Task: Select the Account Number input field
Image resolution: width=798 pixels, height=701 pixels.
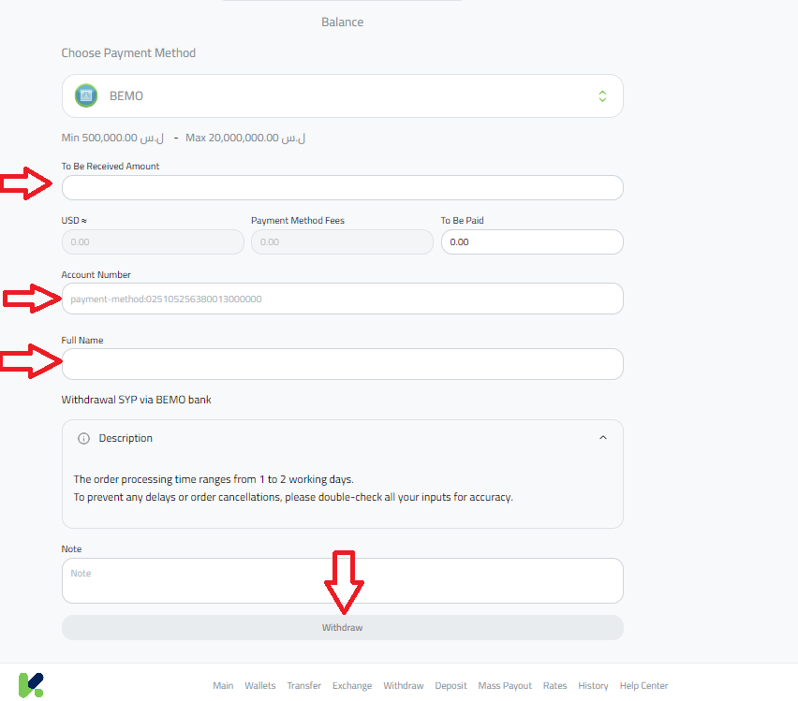Action: click(x=342, y=299)
